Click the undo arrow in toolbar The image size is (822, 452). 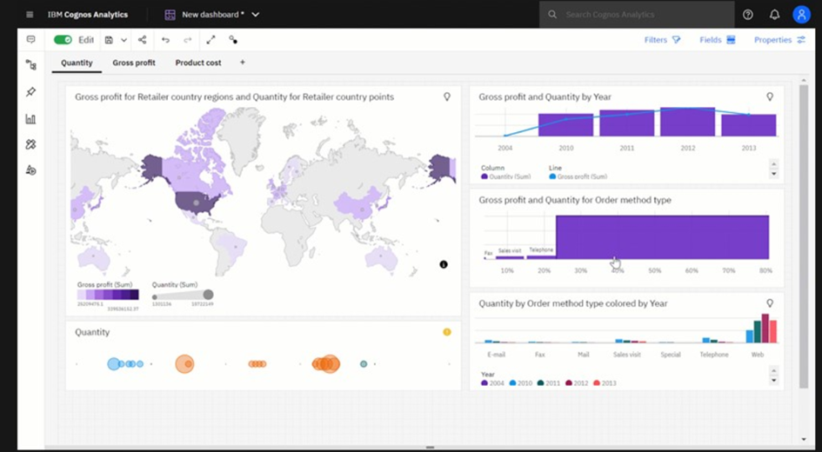pyautogui.click(x=165, y=40)
